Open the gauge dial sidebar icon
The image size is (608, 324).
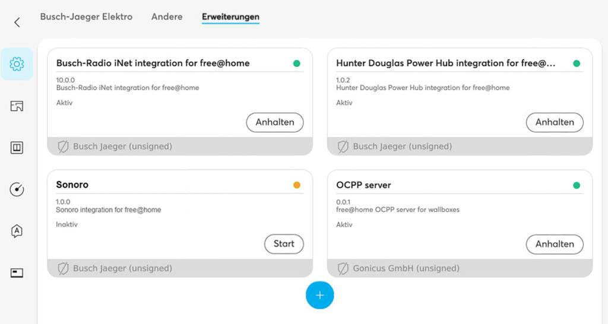click(x=17, y=189)
